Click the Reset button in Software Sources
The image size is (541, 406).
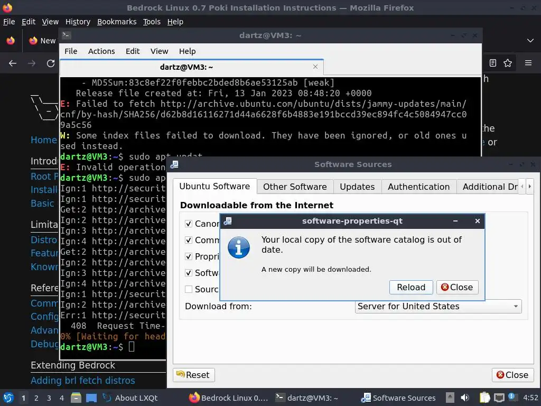point(193,375)
